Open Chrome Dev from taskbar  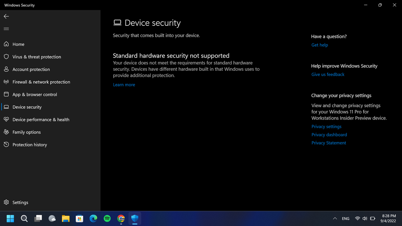click(x=121, y=219)
